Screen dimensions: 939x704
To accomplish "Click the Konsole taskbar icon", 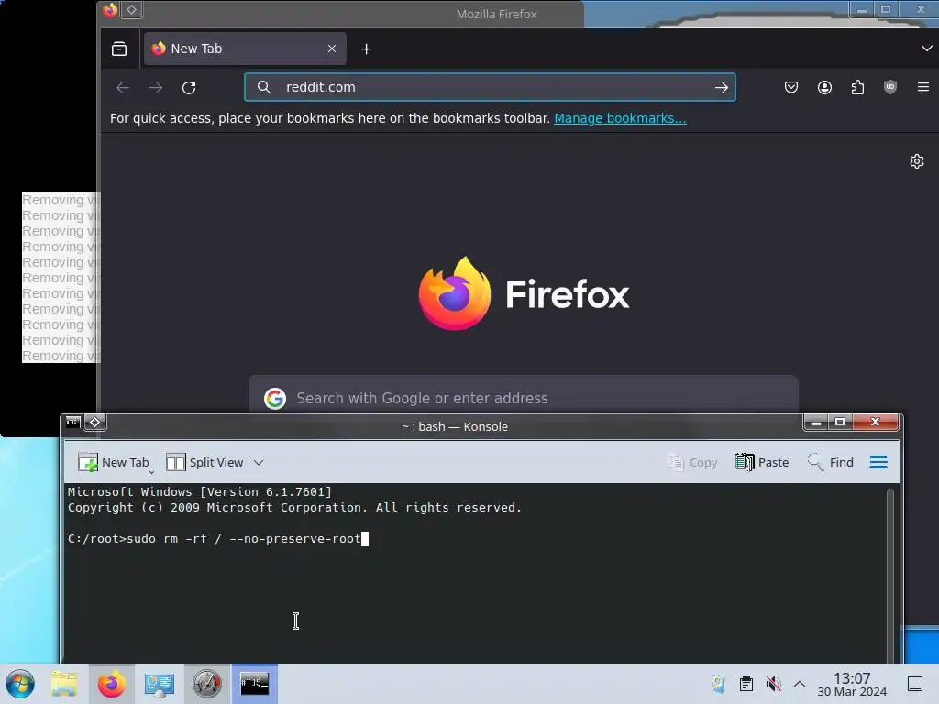I will [255, 684].
